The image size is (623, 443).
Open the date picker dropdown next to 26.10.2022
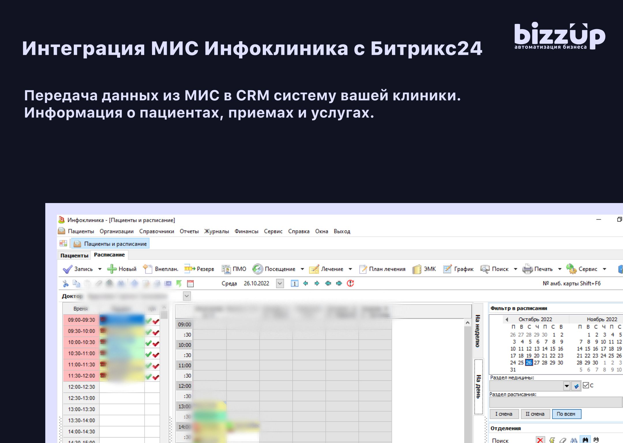pyautogui.click(x=280, y=284)
